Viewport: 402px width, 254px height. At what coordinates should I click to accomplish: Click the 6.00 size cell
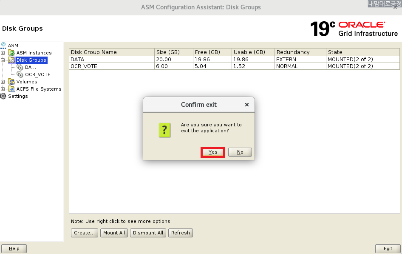[174, 66]
